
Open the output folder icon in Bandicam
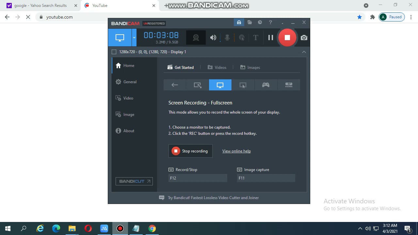[x=249, y=23]
